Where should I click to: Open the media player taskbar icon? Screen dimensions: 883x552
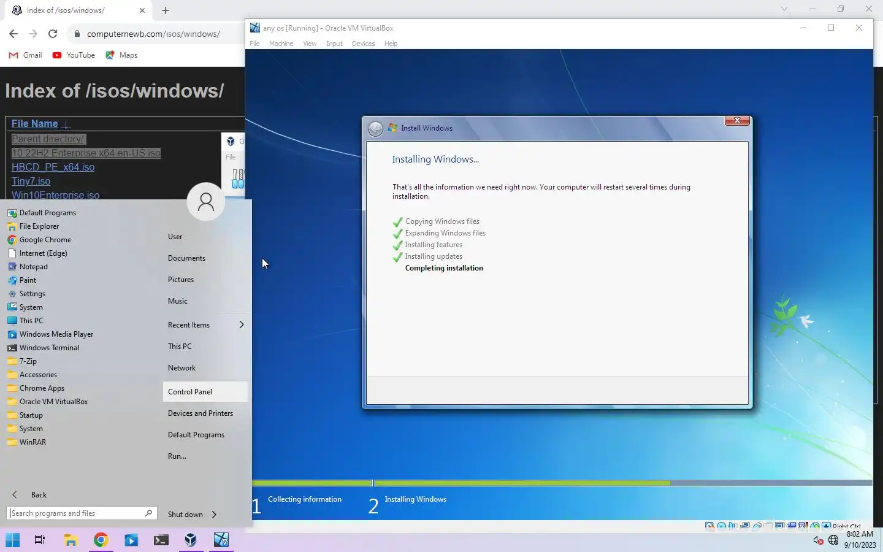pyautogui.click(x=131, y=540)
